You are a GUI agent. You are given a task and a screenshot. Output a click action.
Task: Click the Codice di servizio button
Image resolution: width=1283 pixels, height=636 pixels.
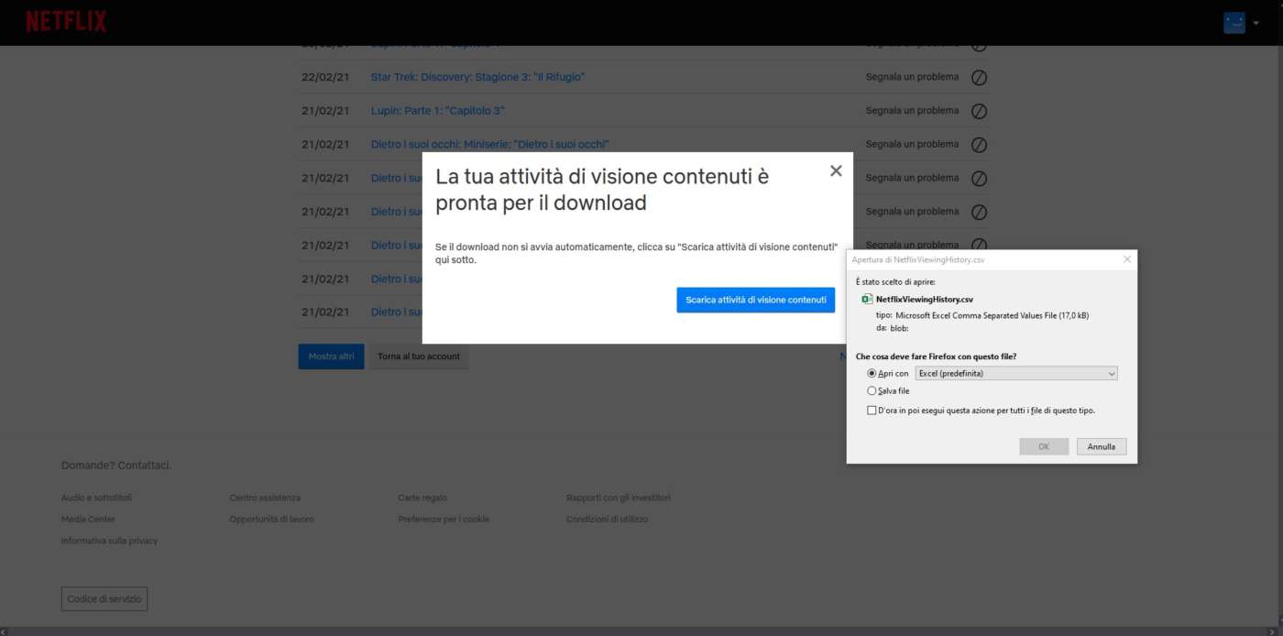104,599
